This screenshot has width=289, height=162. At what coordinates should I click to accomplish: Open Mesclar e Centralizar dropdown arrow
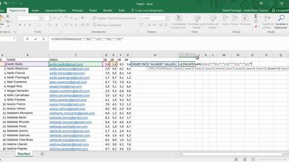point(124,25)
